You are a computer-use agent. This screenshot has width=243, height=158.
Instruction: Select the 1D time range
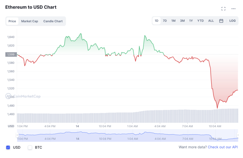pos(156,21)
